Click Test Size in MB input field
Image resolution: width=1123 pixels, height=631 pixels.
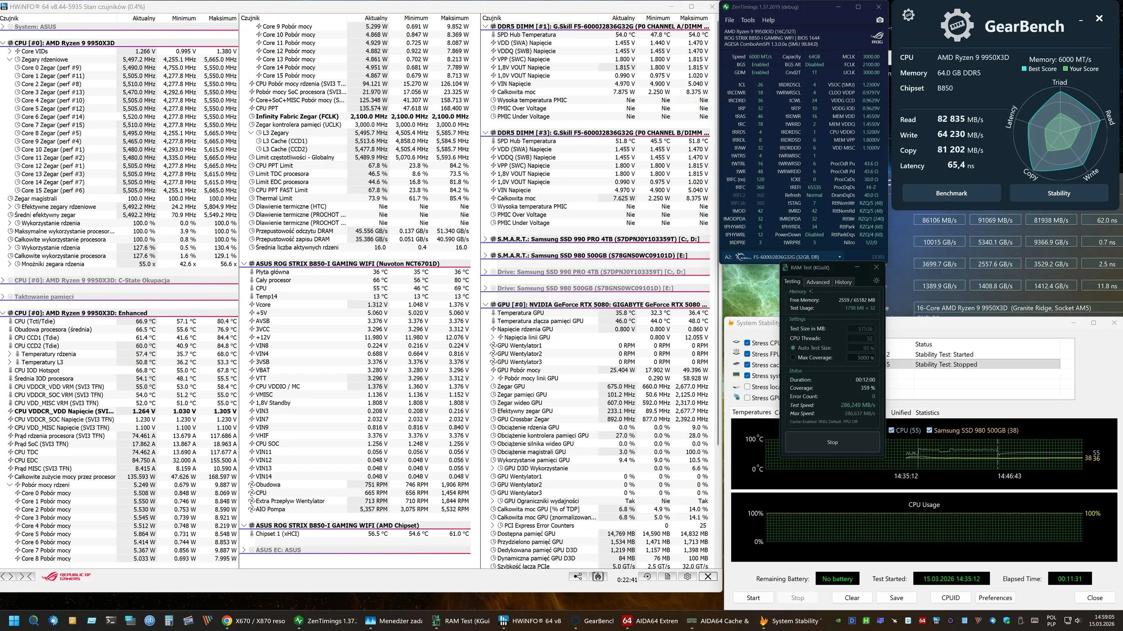861,329
